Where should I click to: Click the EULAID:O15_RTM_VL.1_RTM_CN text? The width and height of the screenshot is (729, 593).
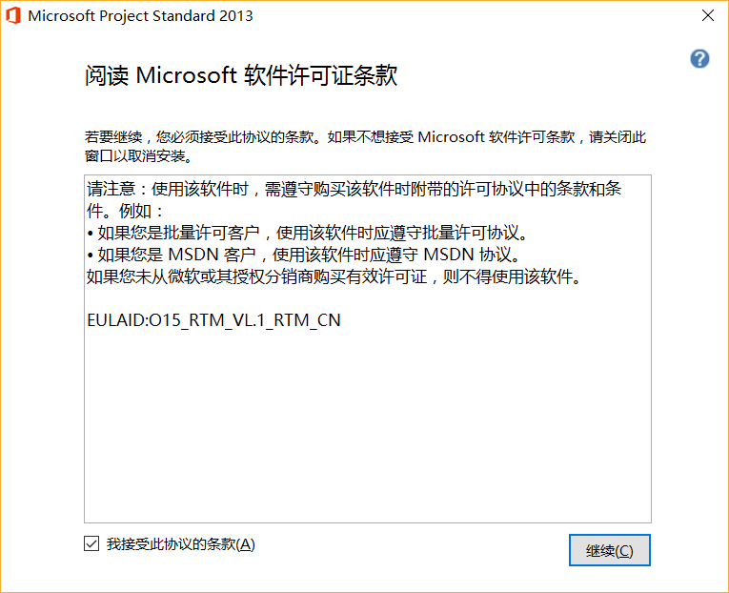(213, 320)
